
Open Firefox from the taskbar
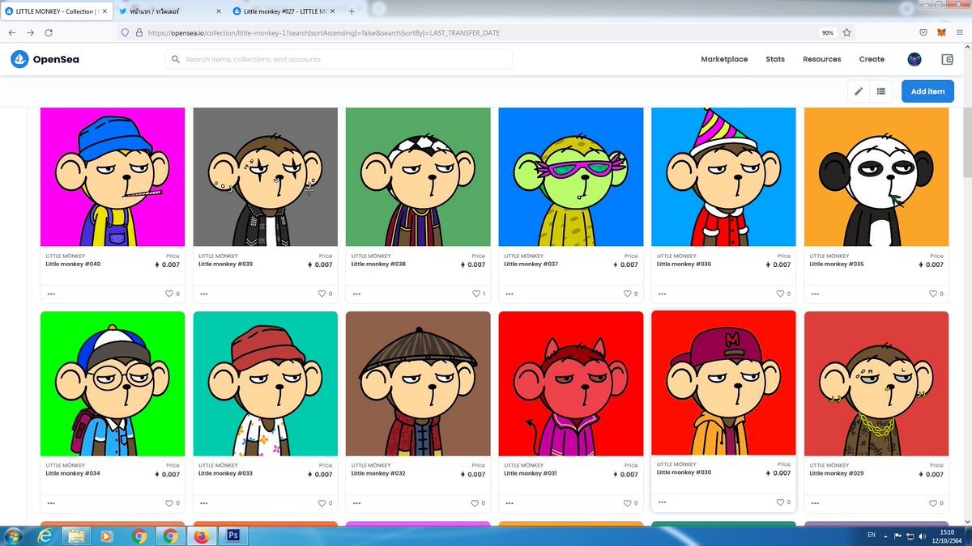click(x=202, y=535)
